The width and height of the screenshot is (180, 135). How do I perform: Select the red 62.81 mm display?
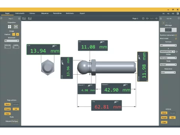click(x=106, y=105)
